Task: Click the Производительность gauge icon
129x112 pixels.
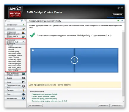Action: point(23,86)
